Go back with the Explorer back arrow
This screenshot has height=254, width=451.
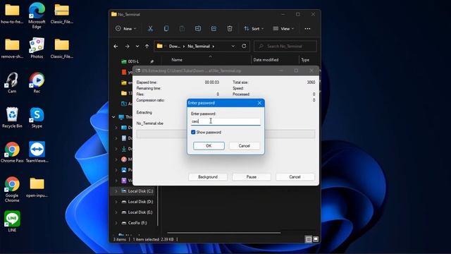[116, 46]
